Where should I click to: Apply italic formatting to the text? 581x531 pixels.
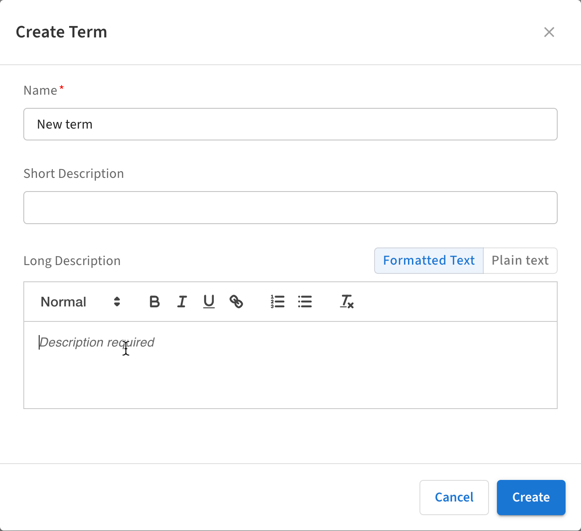click(x=182, y=302)
